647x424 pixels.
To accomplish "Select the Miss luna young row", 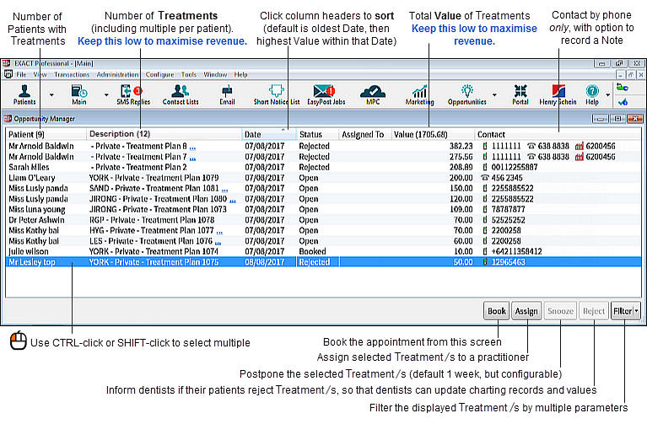I will [324, 209].
